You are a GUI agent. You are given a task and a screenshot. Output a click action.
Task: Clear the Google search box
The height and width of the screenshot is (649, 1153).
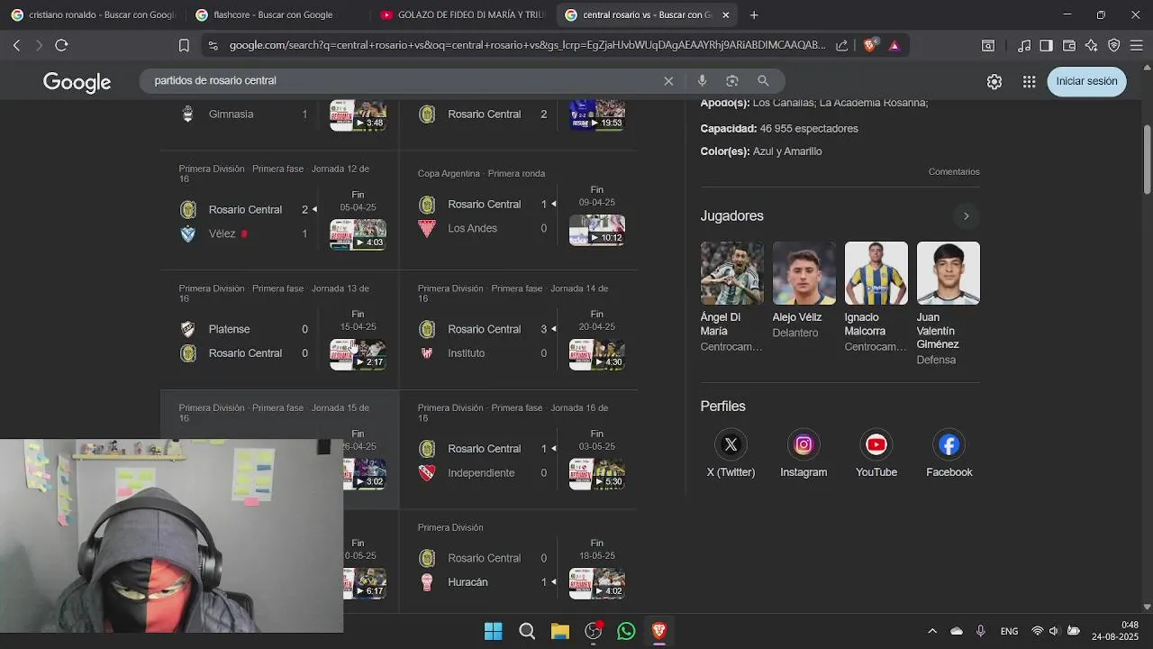pos(668,81)
